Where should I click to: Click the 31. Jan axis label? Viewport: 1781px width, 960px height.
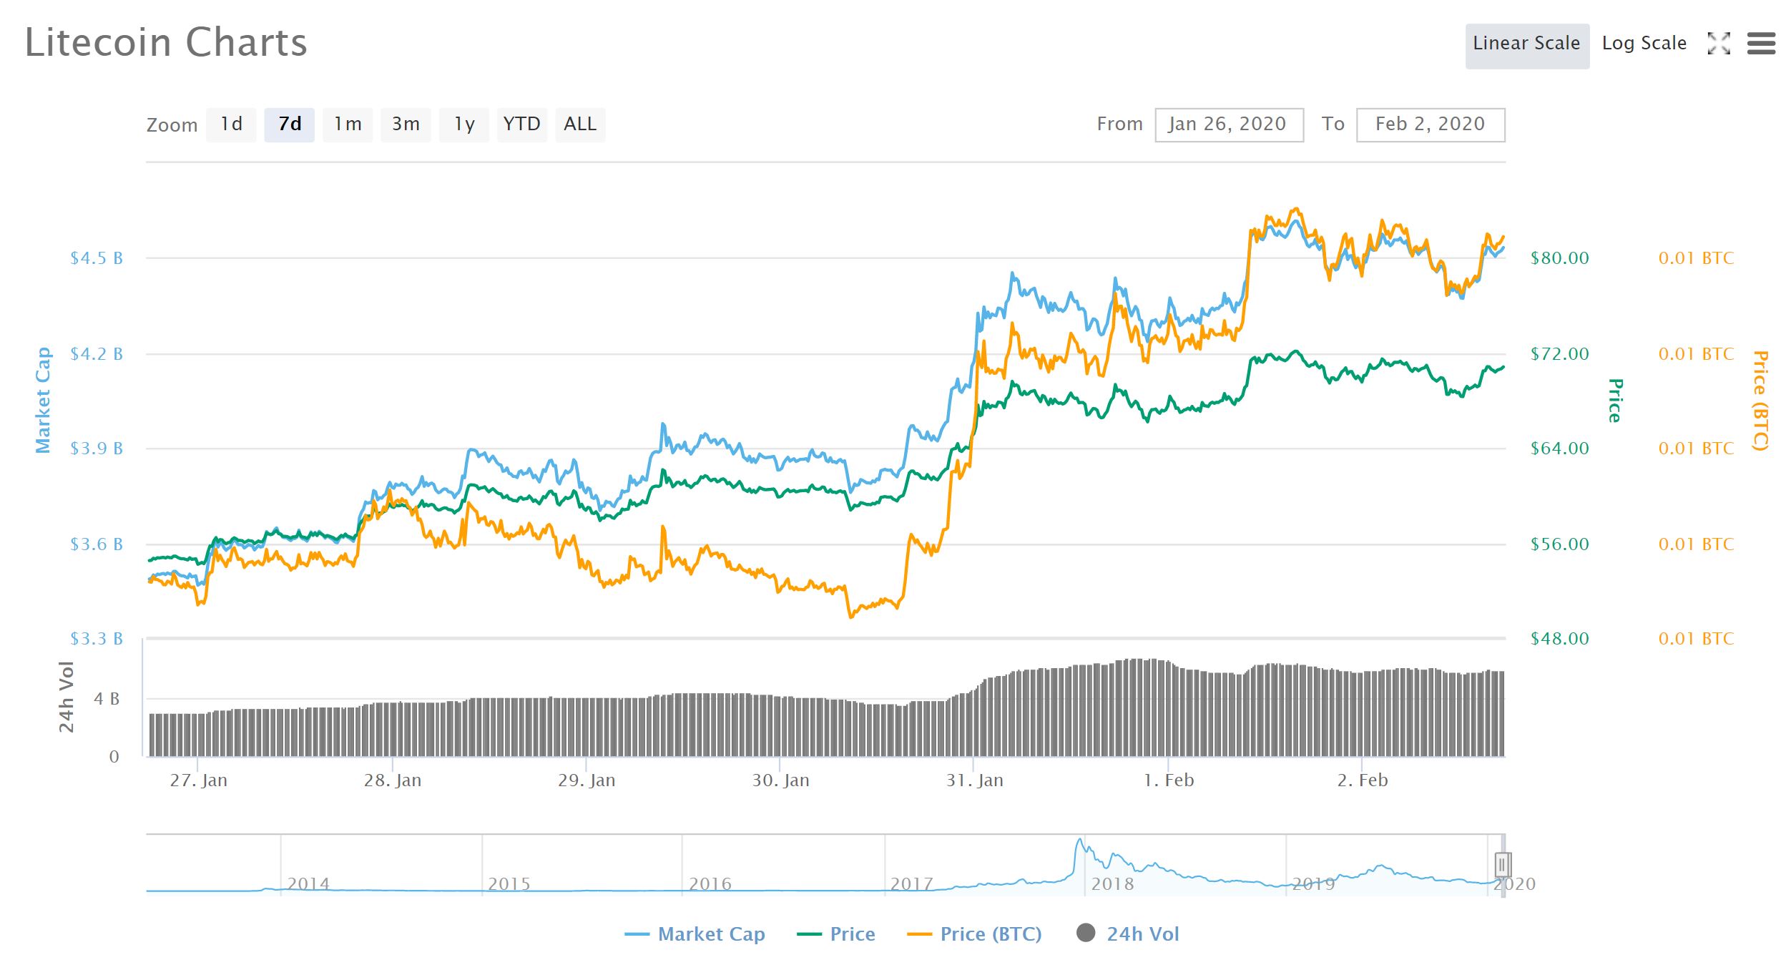[974, 780]
